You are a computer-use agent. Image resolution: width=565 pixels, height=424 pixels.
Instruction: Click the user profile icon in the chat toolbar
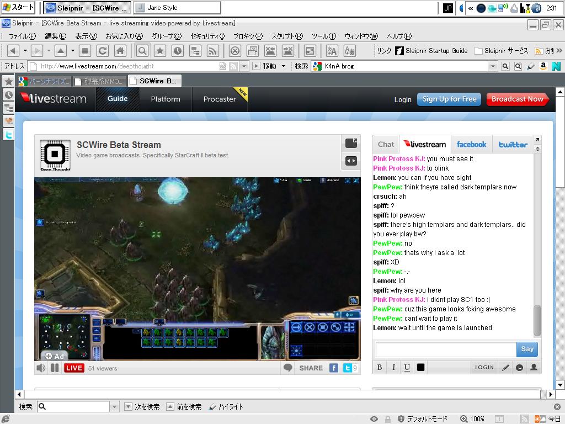click(534, 367)
